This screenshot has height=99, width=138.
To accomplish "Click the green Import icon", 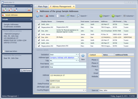I will [x=101, y=16].
